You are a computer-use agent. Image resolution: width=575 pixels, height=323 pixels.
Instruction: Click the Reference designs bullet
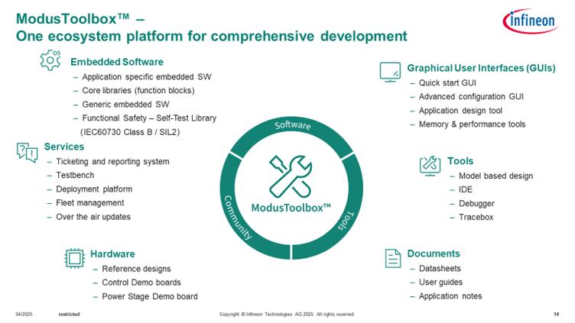coord(136,269)
